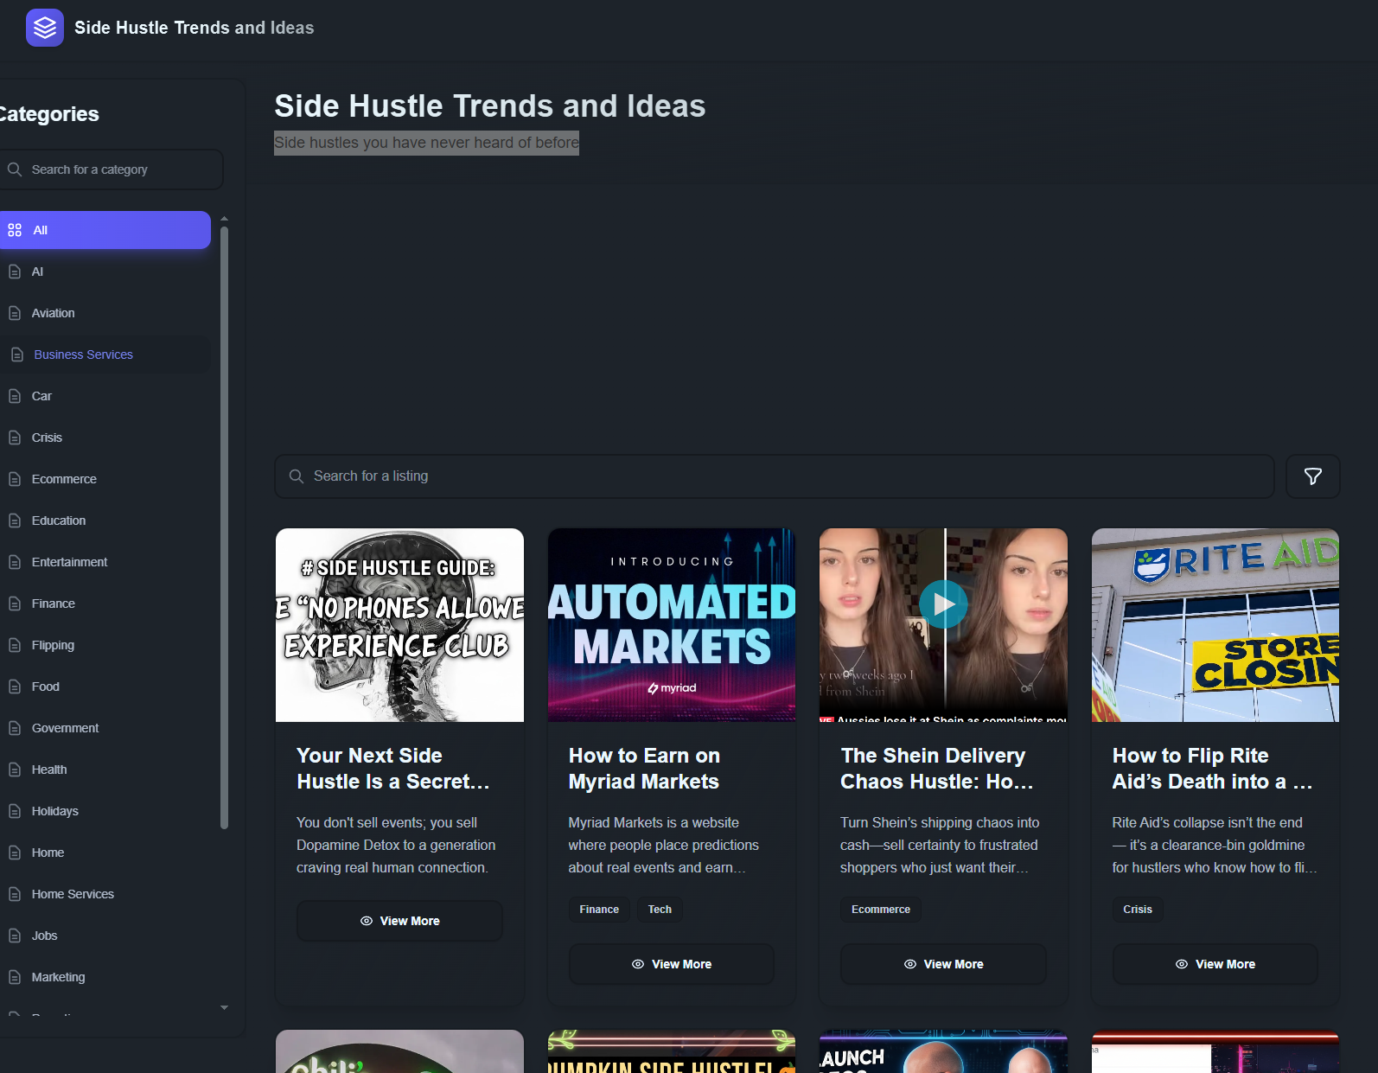1378x1073 pixels.
Task: Click the document icon next to Business Services
Action: click(17, 354)
